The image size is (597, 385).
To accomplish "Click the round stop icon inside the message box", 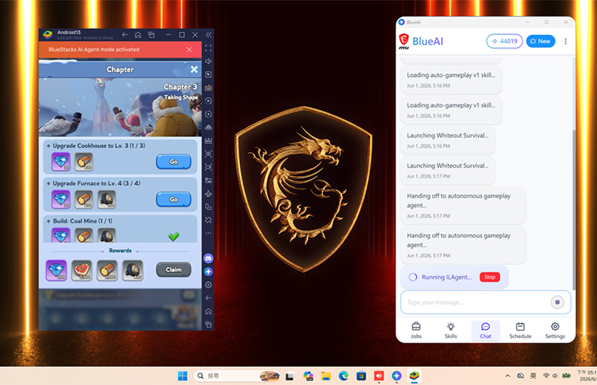I will [557, 302].
